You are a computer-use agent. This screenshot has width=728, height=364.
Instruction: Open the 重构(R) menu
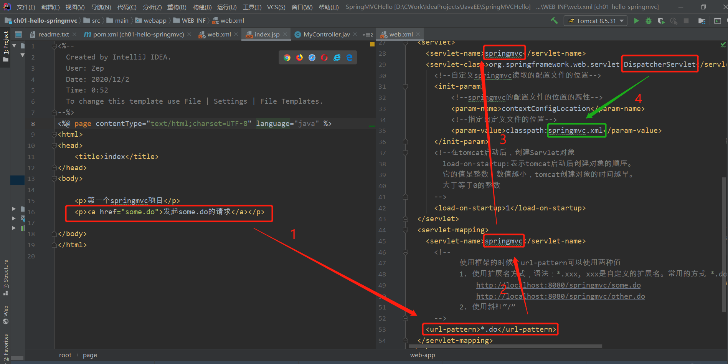coord(177,7)
